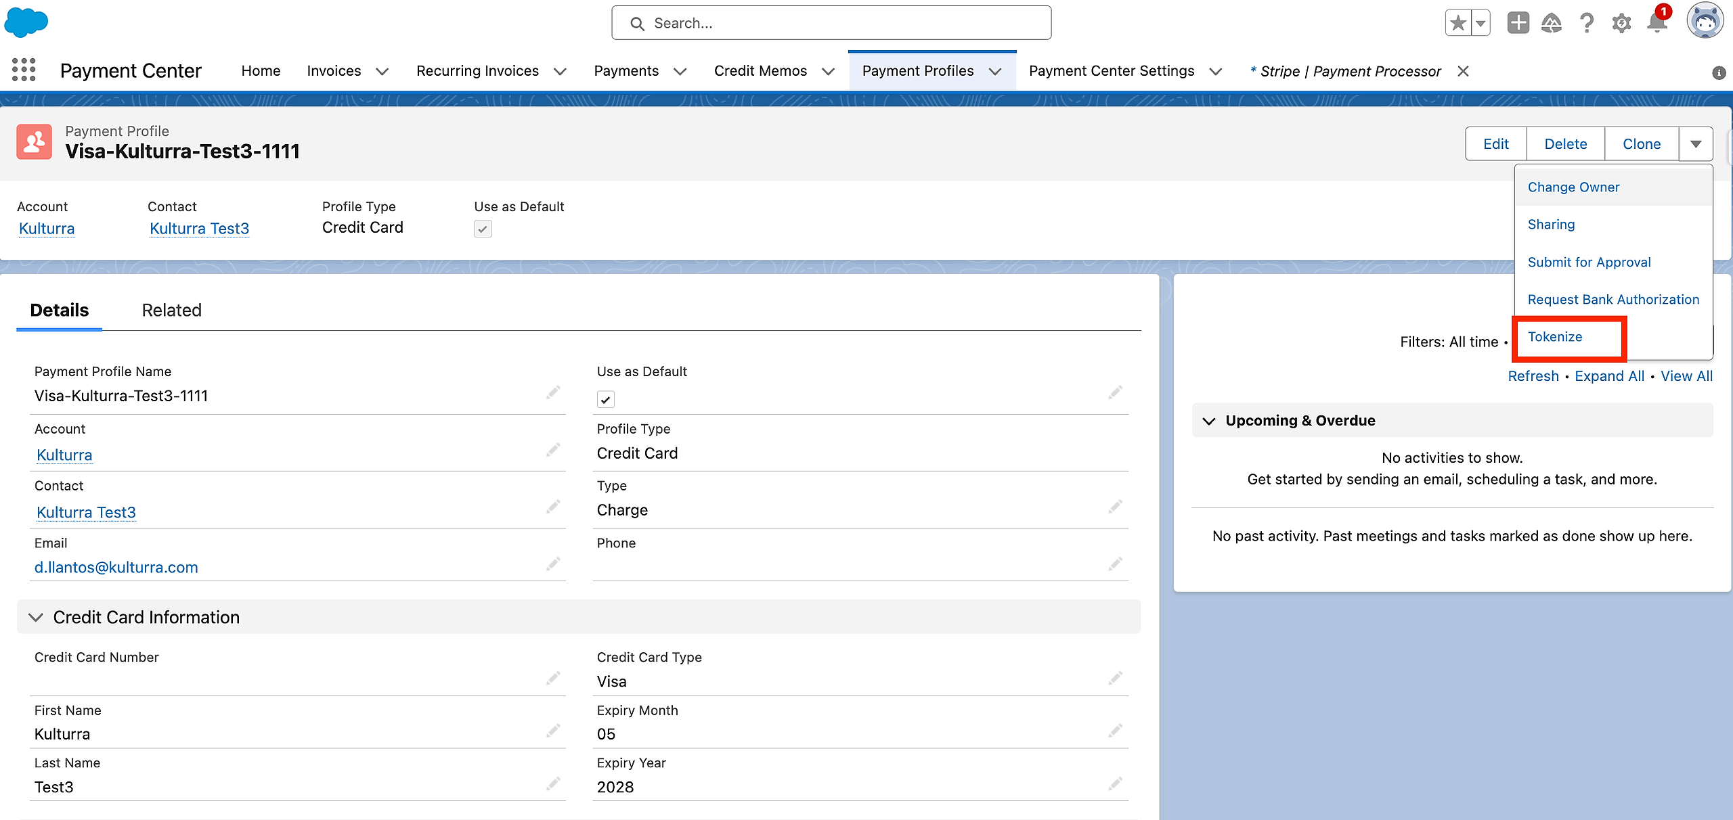Click the global Search input field
1733x820 pixels.
(831, 24)
